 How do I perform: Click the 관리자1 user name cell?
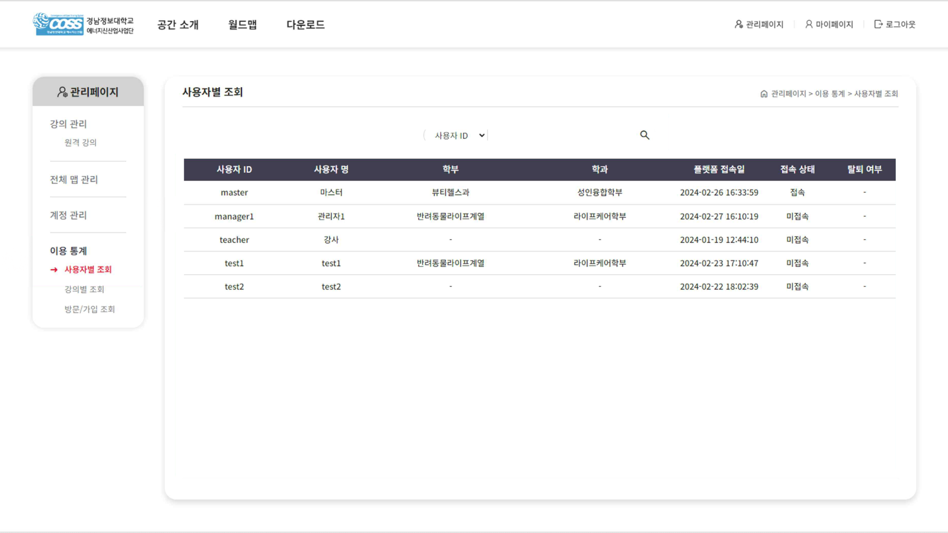point(331,216)
